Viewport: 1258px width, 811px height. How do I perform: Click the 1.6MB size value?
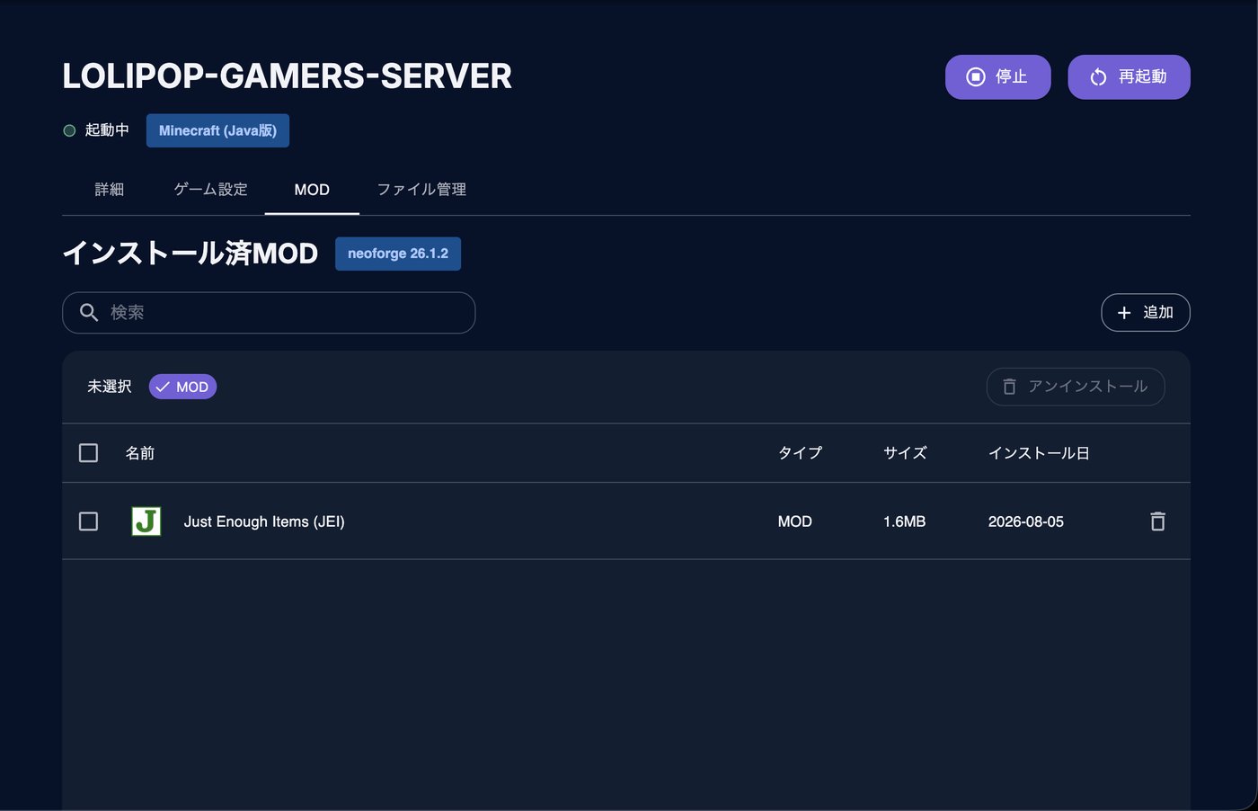point(904,521)
